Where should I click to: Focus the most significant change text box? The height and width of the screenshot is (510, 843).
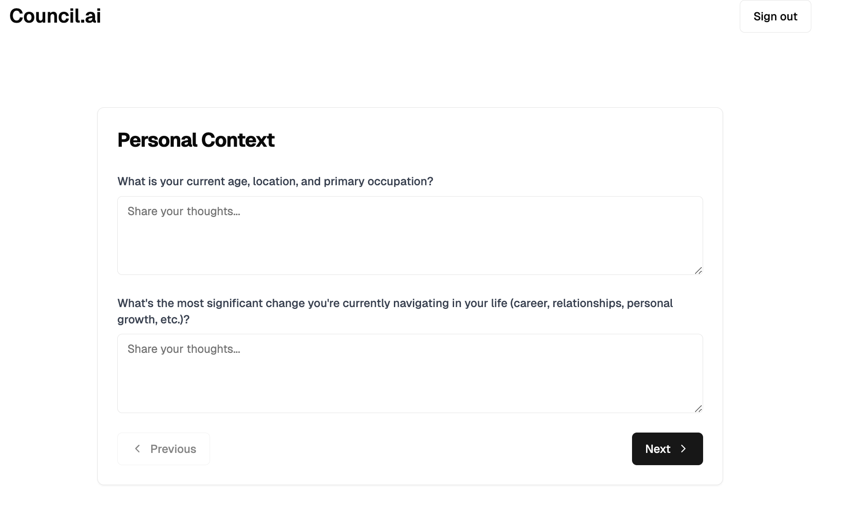coord(410,373)
